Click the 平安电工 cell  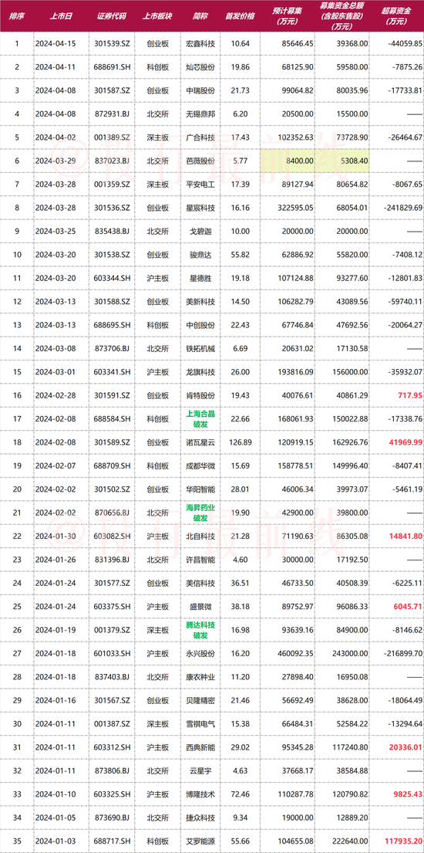(x=200, y=184)
